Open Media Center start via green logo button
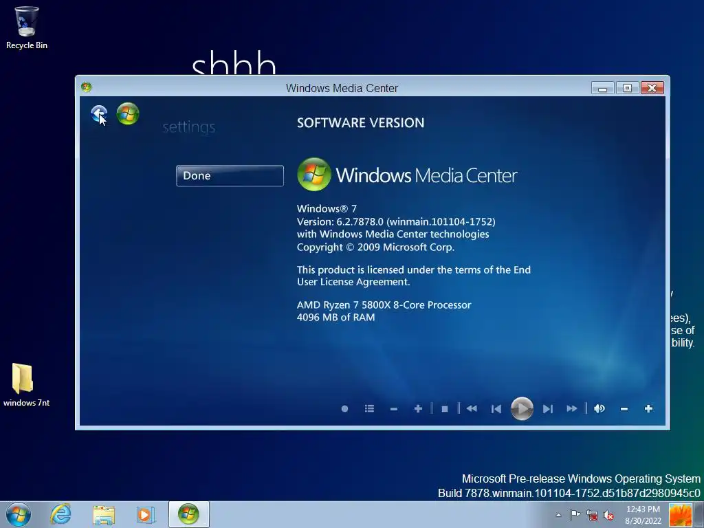 click(x=128, y=113)
